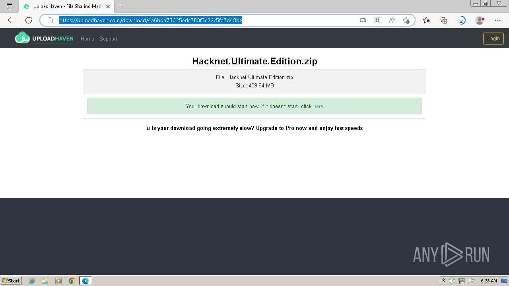This screenshot has height=286, width=509.
Task: Open the Collections icon
Action: [x=444, y=20]
